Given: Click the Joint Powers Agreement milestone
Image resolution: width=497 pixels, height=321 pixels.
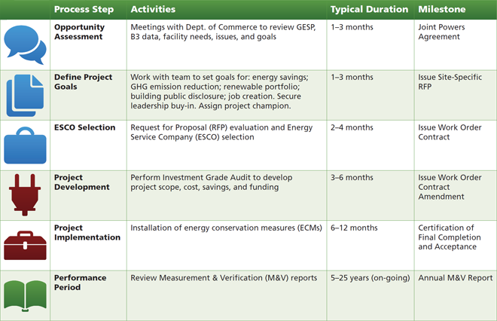Looking at the screenshot, I should tap(441, 32).
